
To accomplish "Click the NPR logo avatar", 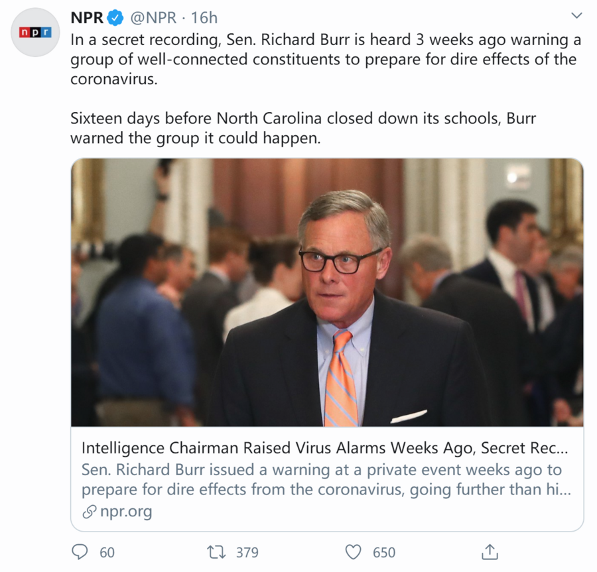I will coord(35,32).
